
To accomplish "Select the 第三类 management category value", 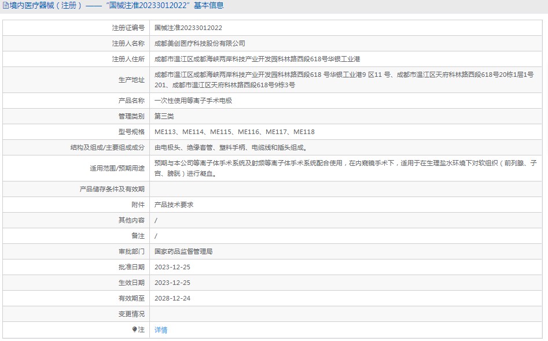I will coord(164,116).
